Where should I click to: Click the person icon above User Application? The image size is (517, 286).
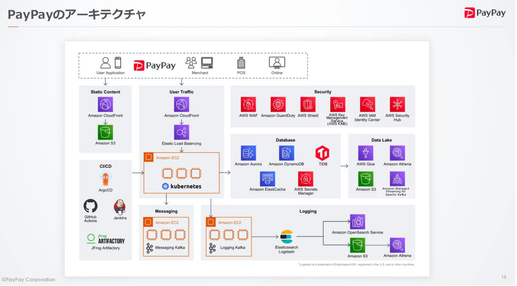[105, 63]
